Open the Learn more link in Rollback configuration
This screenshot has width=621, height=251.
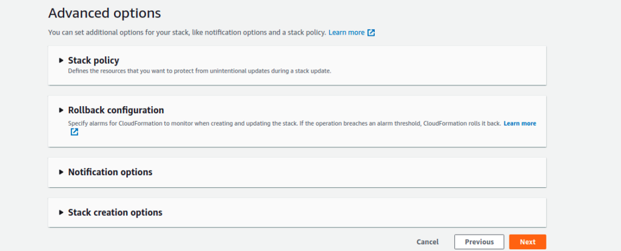tap(520, 123)
